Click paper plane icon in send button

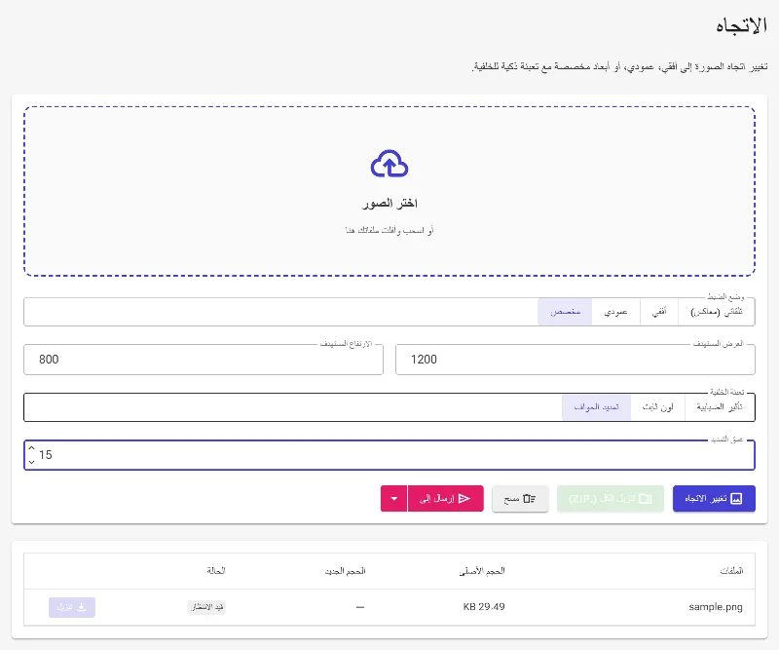[x=464, y=498]
